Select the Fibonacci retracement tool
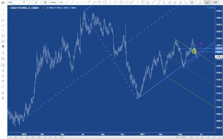This screenshot has height=139, width=223. (143, 2)
